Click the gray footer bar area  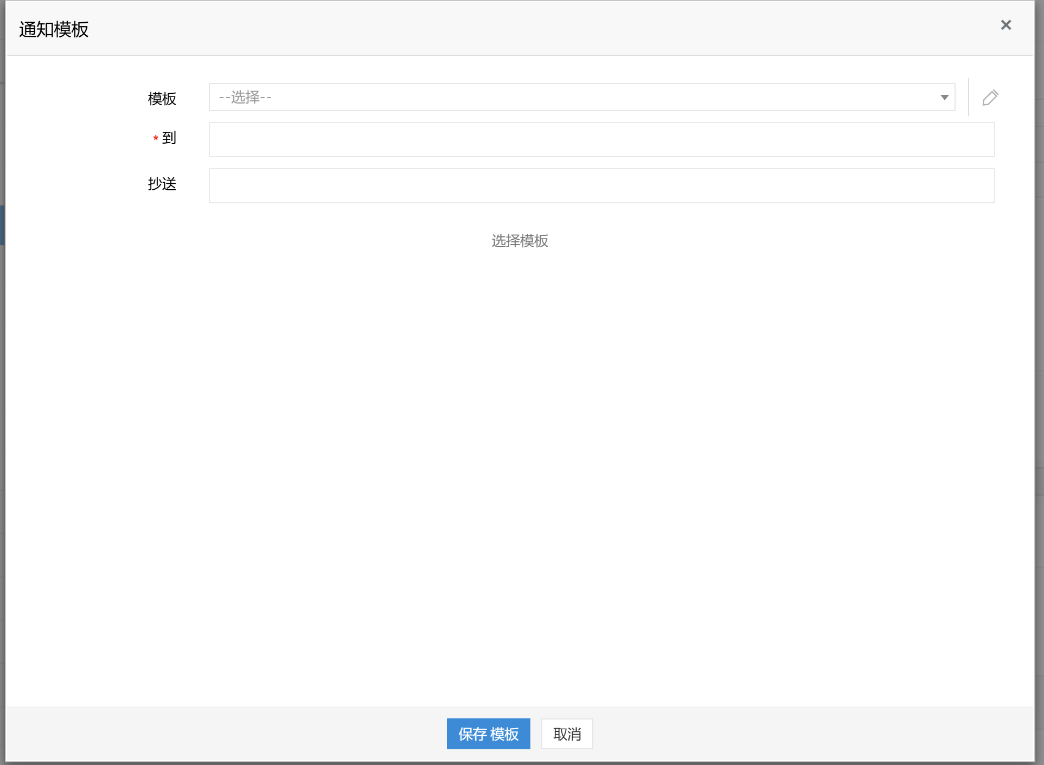pyautogui.click(x=217, y=734)
